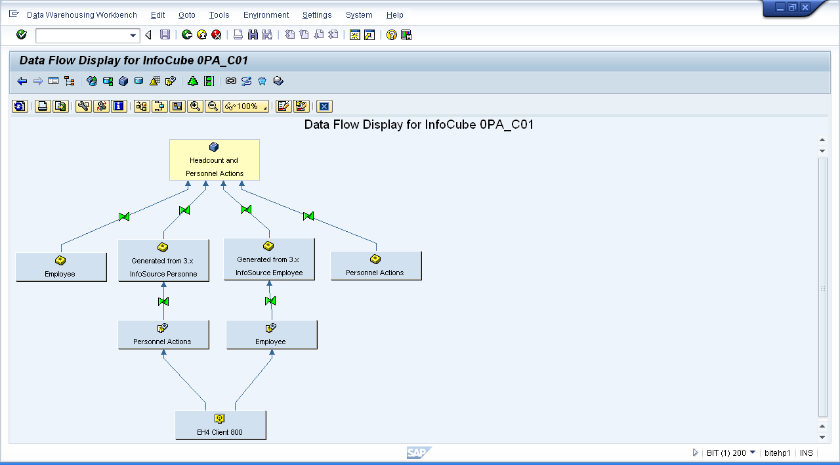840x465 pixels.
Task: Select the Personnel Actions DataSource node
Action: point(163,334)
